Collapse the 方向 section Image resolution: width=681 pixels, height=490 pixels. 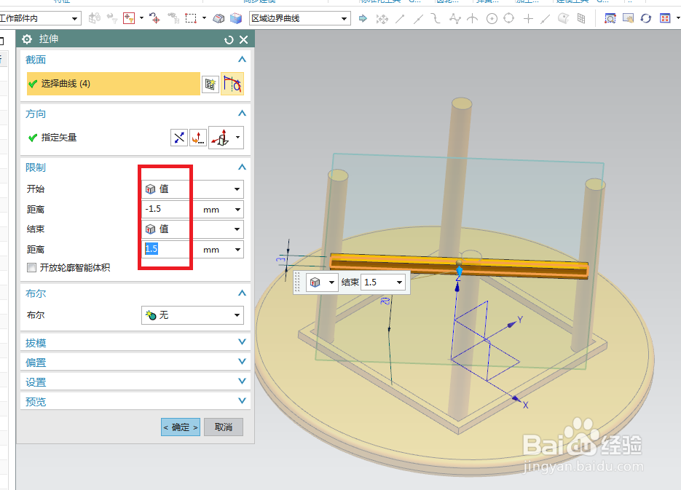tap(242, 114)
